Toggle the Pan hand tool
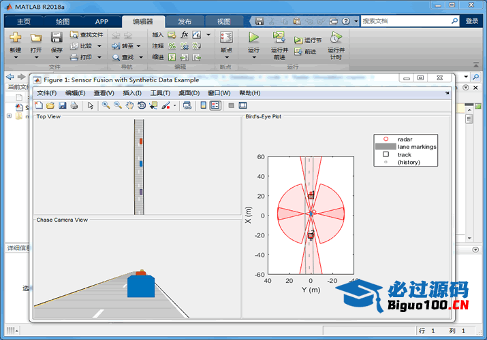Image resolution: width=487 pixels, height=340 pixels. (129, 105)
